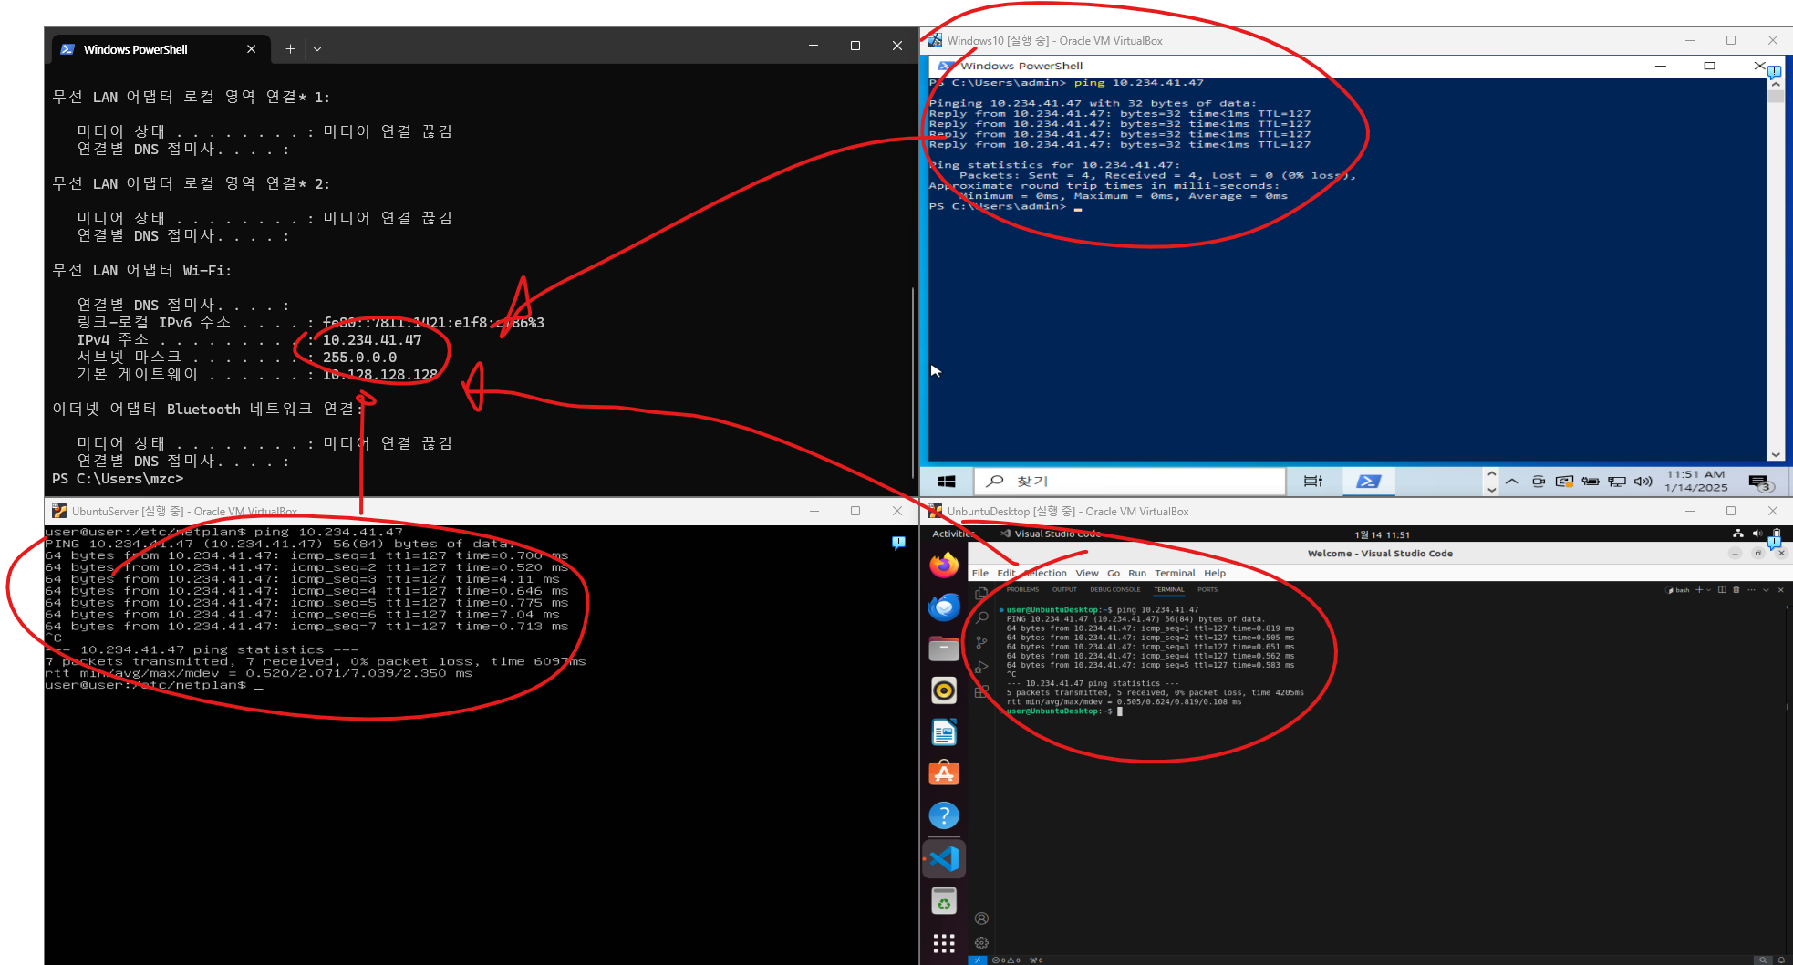Open the Terminal menu in VS Code

(1174, 574)
